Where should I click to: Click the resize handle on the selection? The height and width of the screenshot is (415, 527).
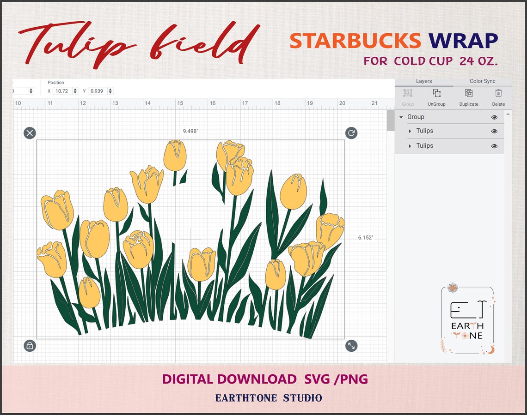tap(351, 345)
